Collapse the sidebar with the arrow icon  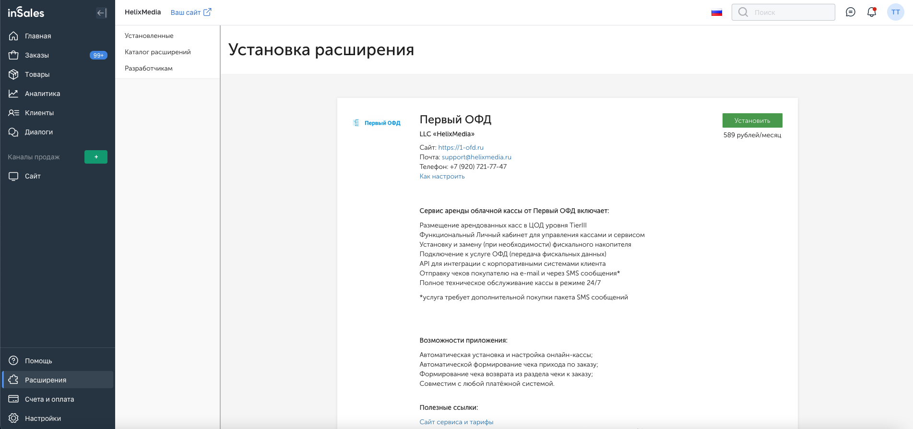click(102, 13)
